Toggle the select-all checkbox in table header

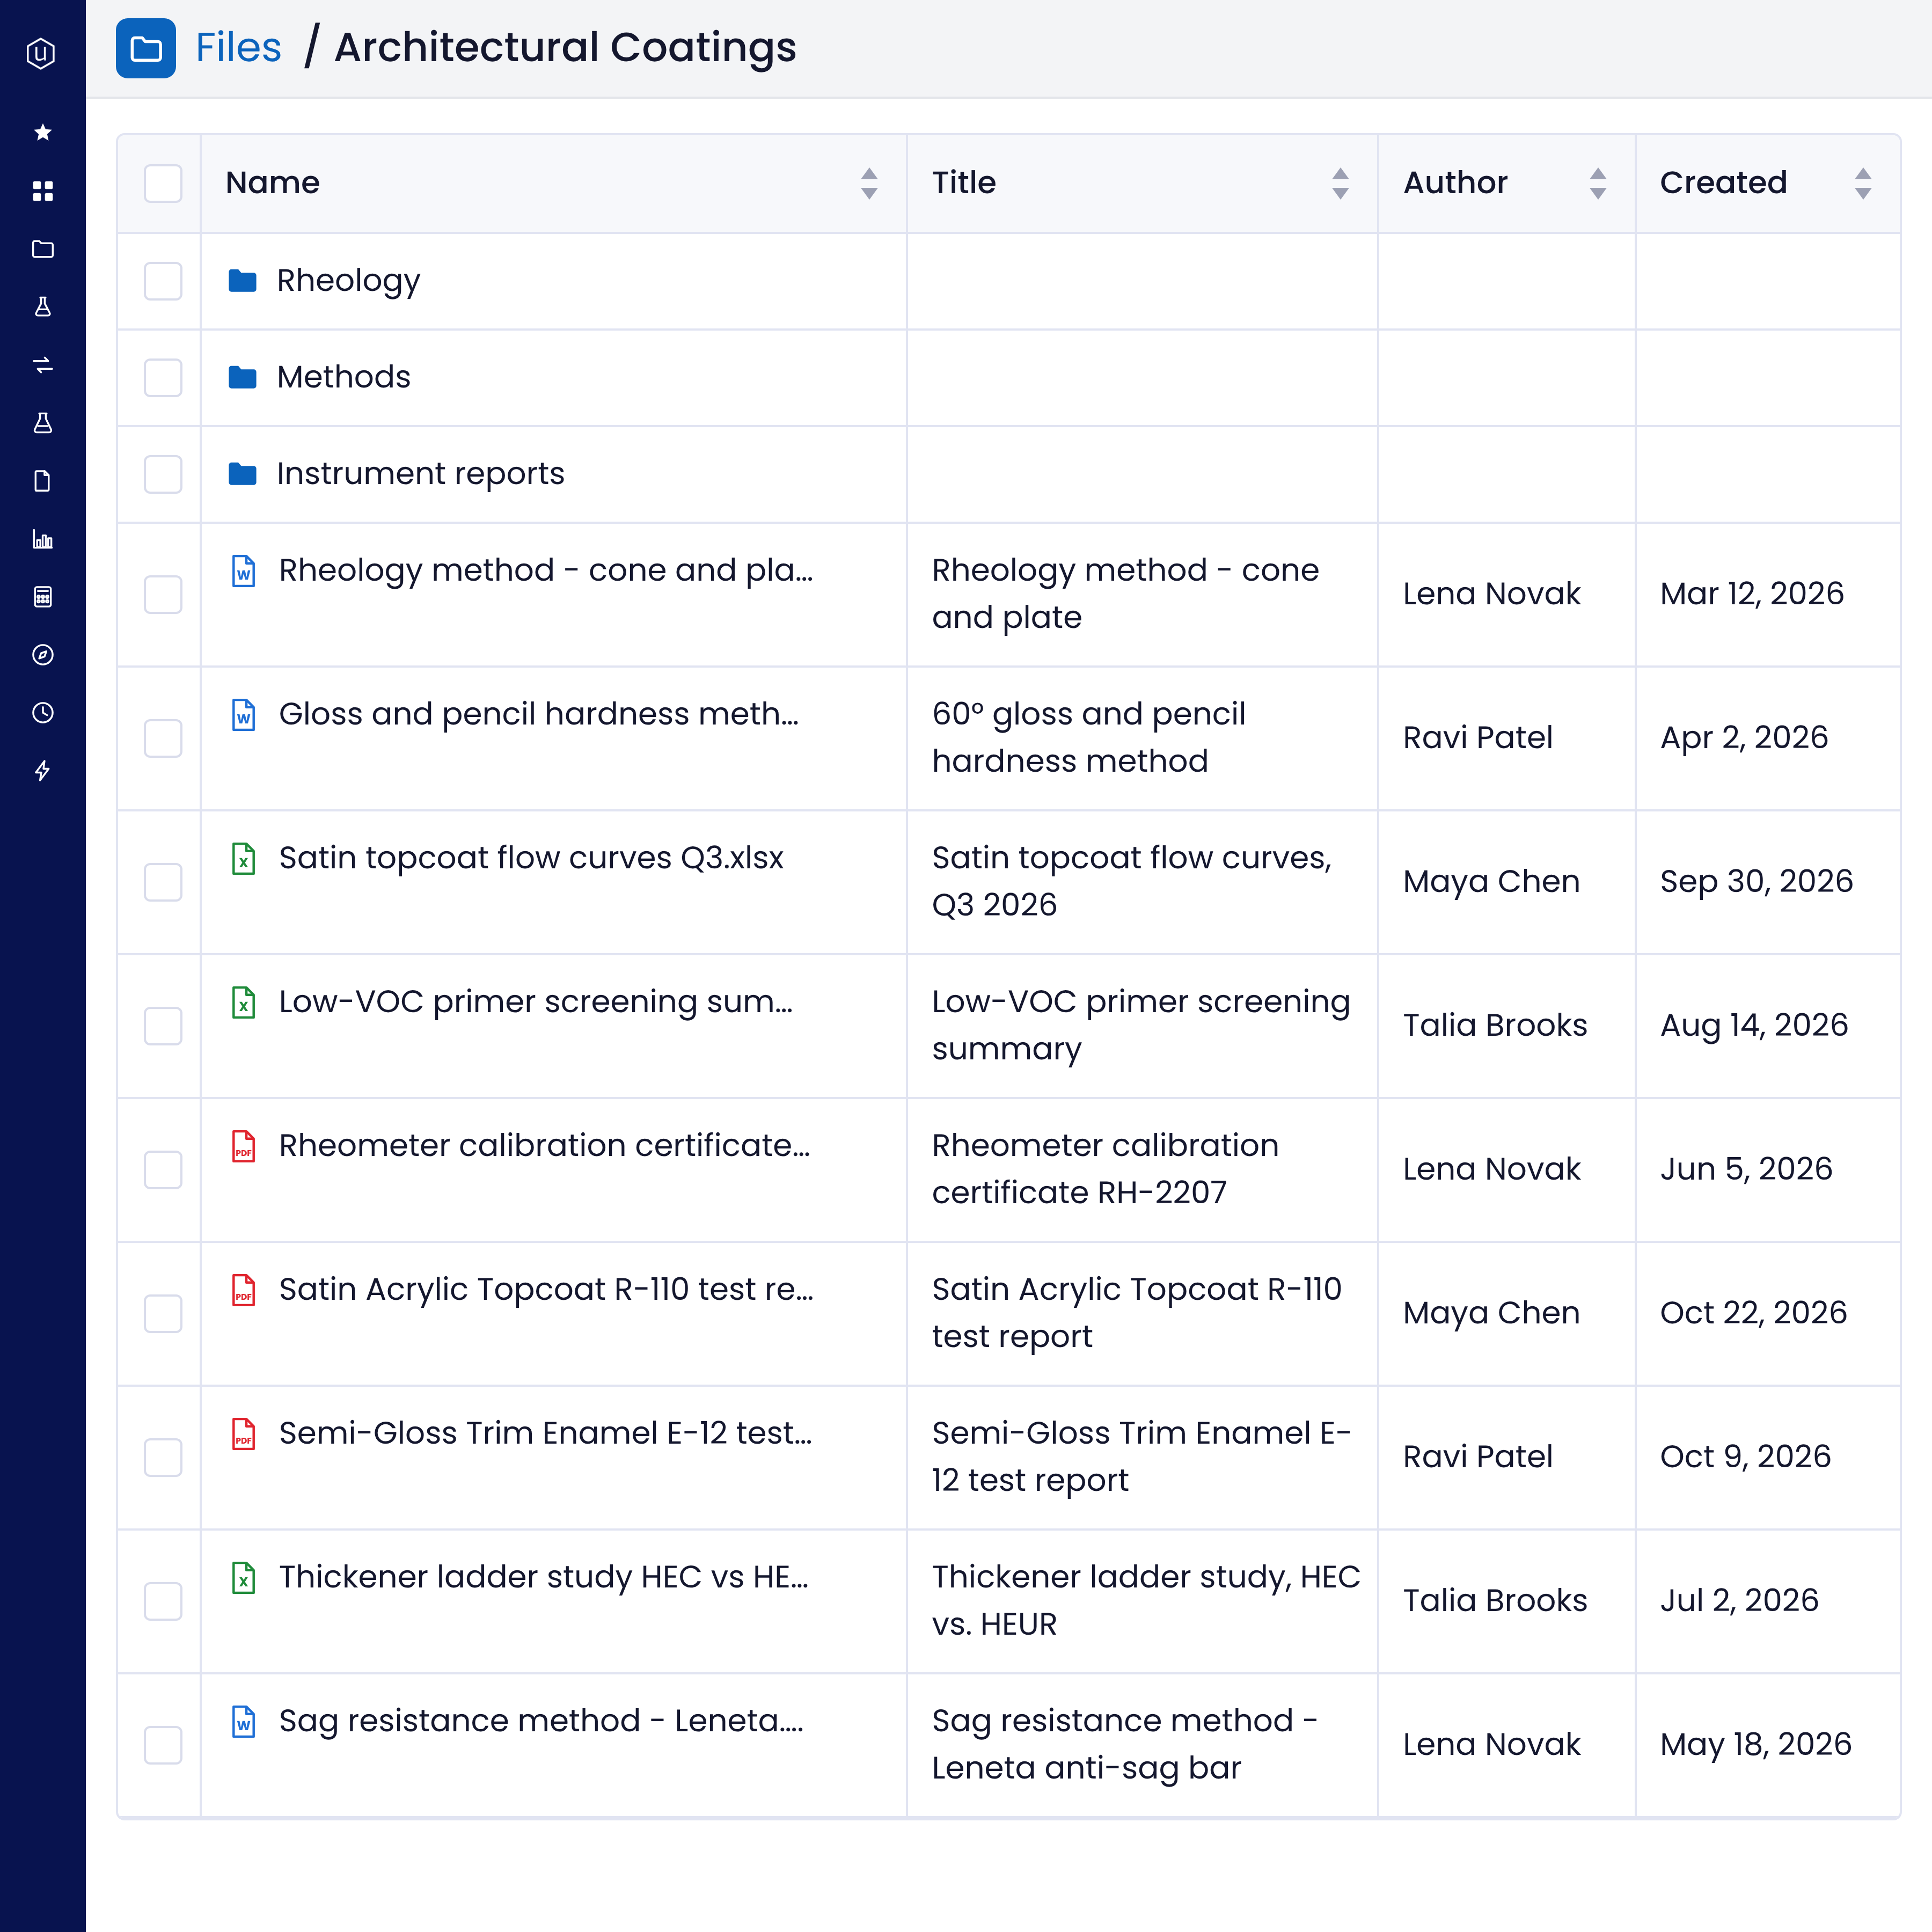163,184
